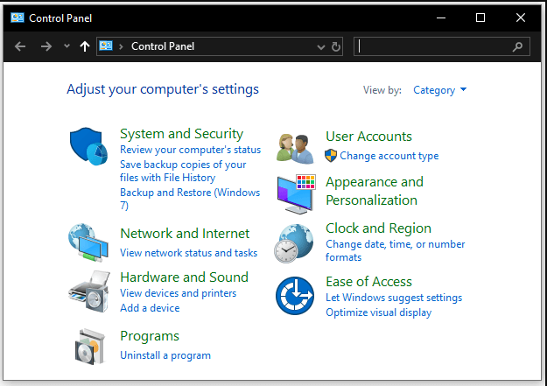Click the System and Security shield icon
Viewport: 547px width, 386px height.
tap(88, 146)
